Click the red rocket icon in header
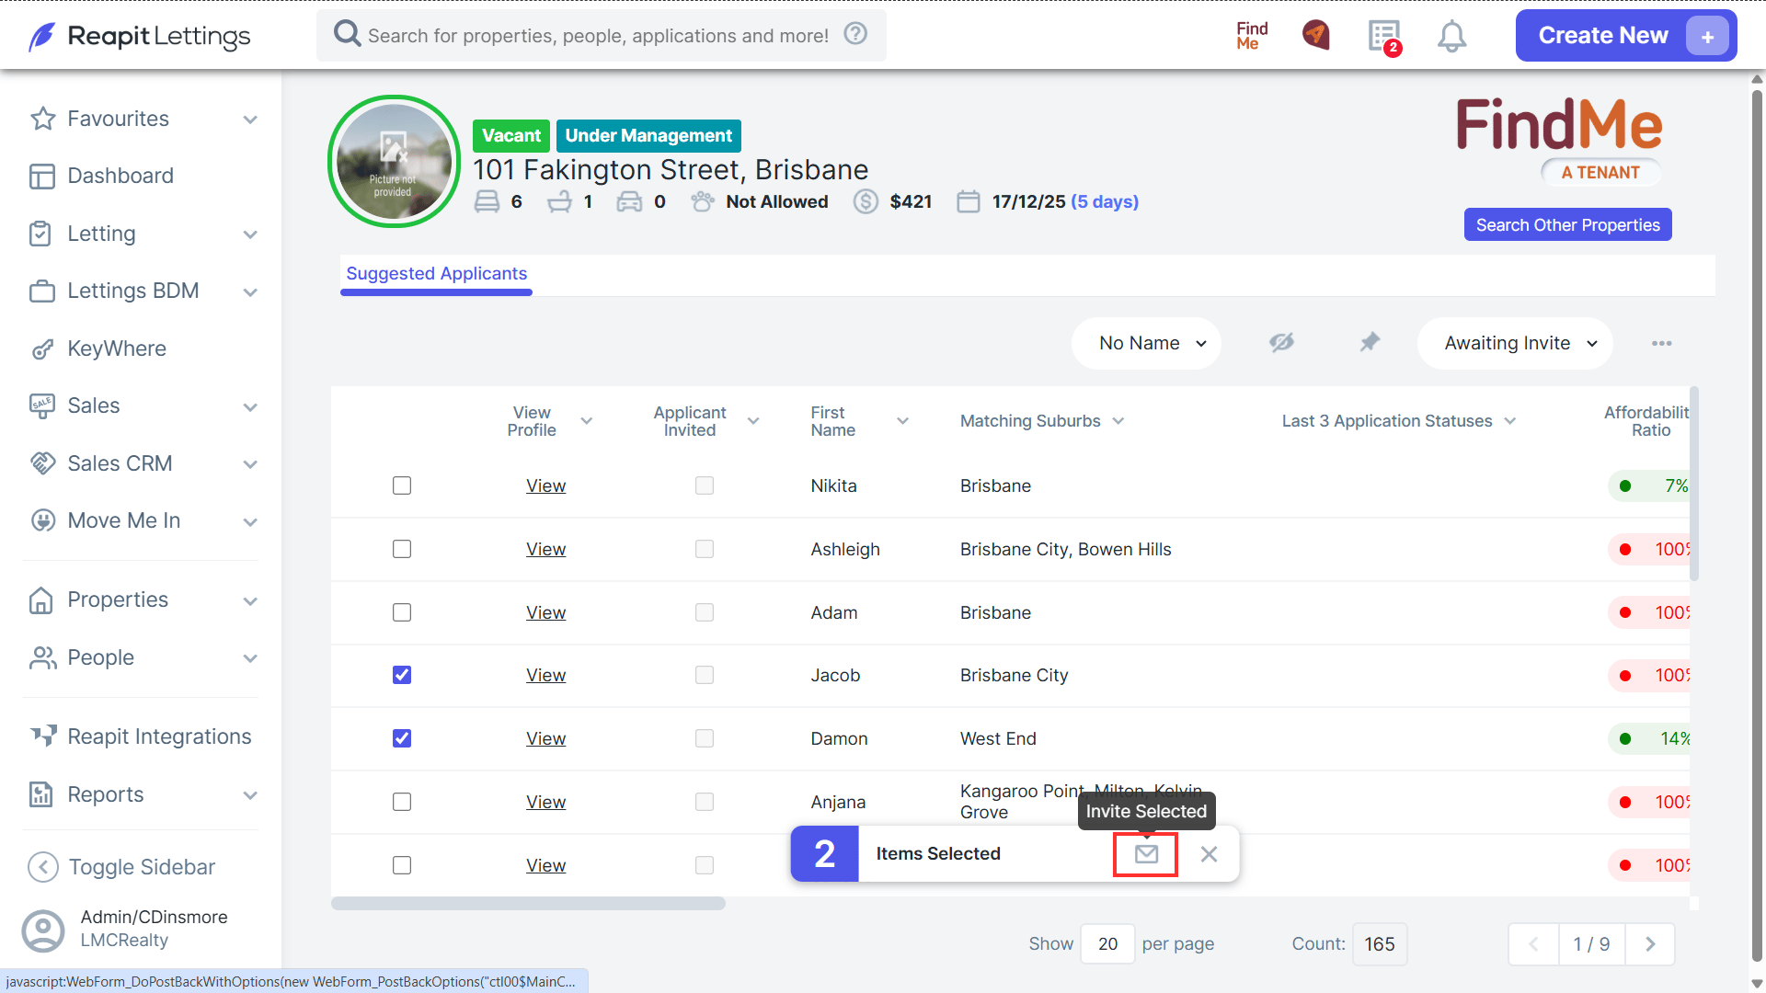The width and height of the screenshot is (1766, 993). pos(1316,36)
